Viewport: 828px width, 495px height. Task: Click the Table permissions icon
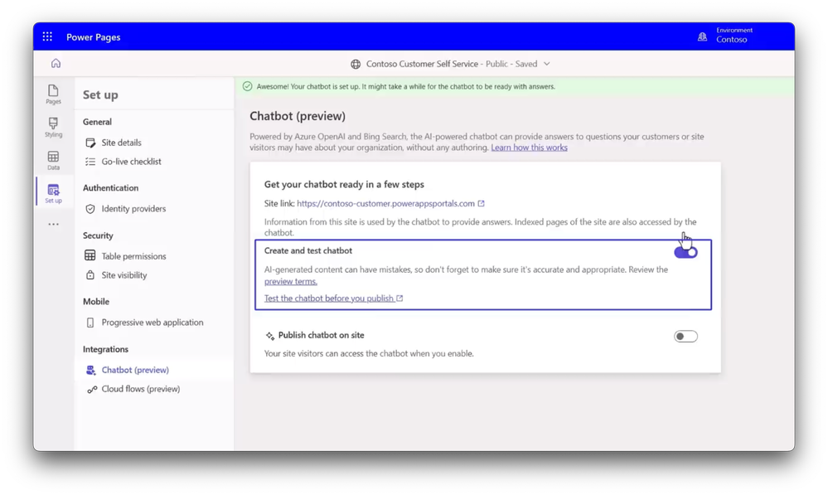[x=90, y=255]
